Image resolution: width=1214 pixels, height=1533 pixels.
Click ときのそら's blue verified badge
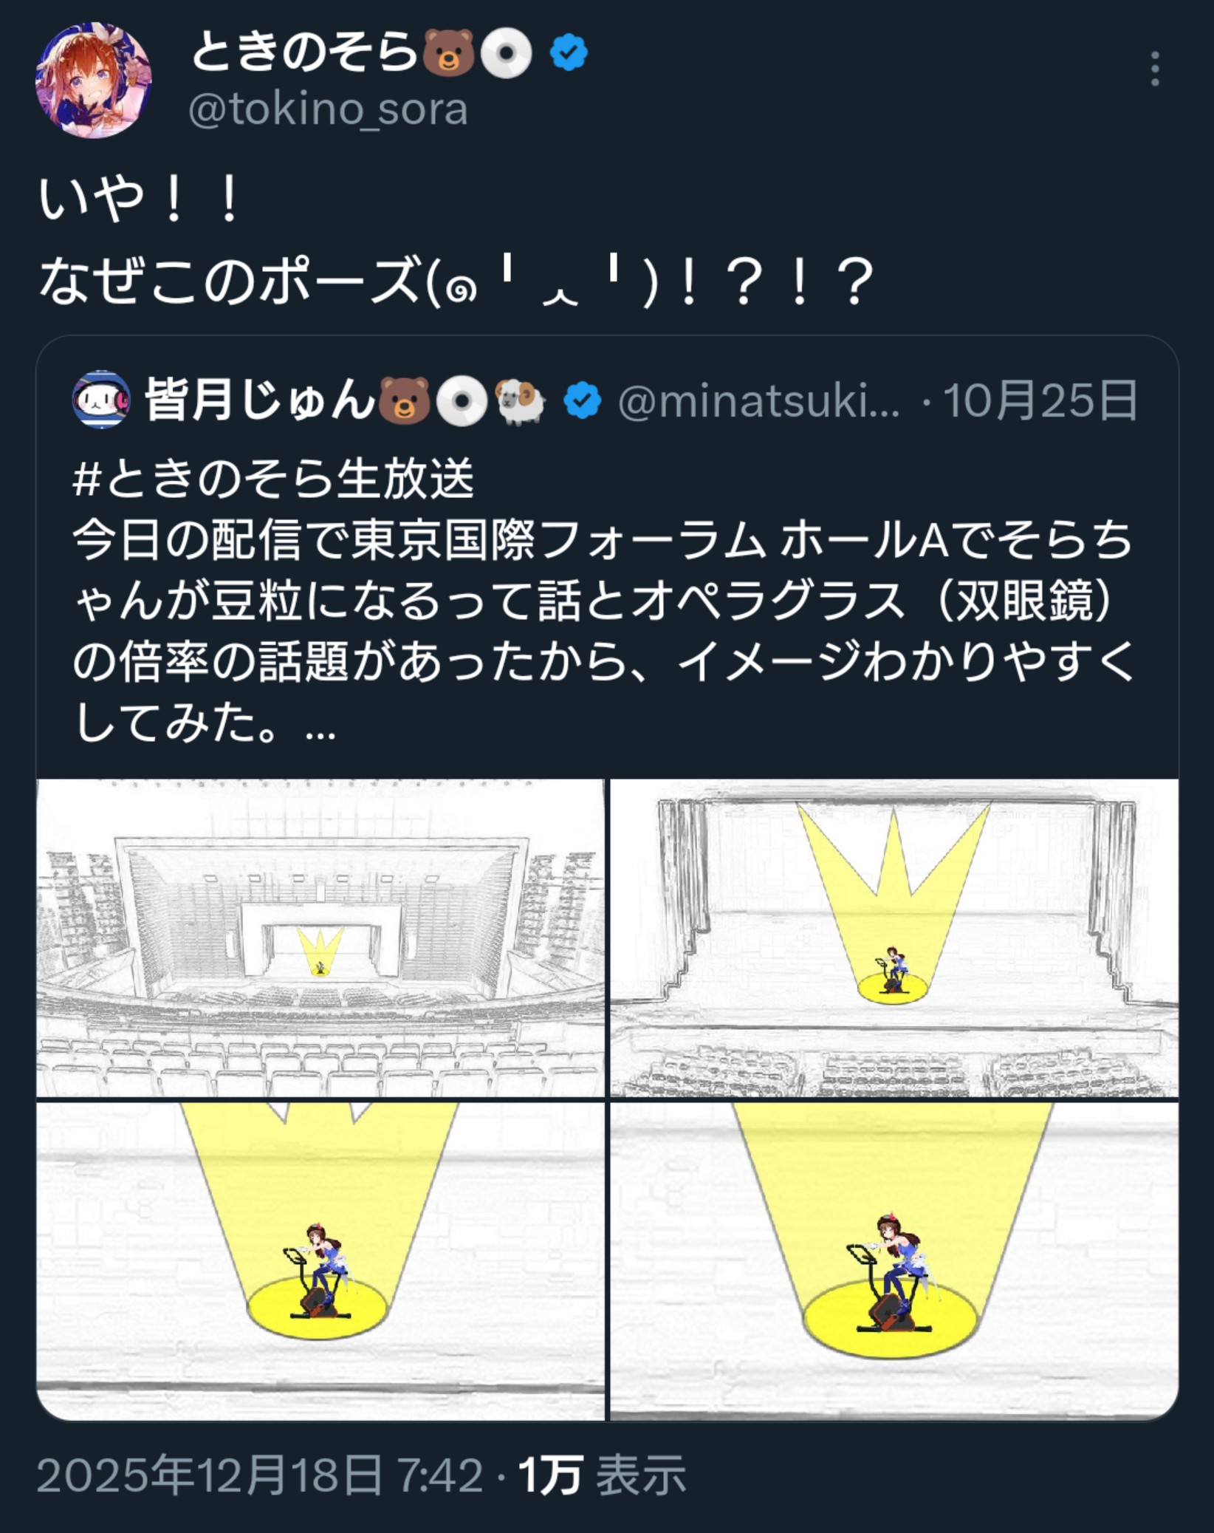coord(569,53)
